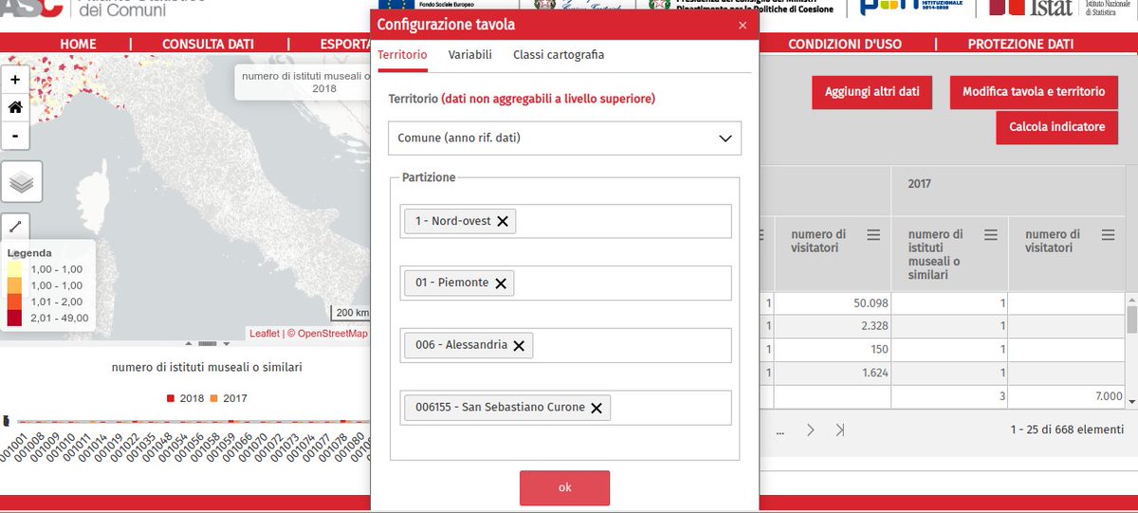Open 2017 numero di istituti museali column menu
Screen dimensions: 1138x513
coord(990,234)
